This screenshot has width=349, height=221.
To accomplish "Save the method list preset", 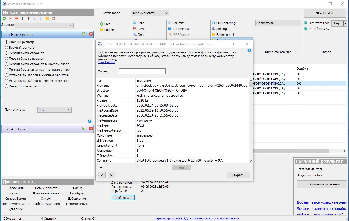I will [54, 18].
